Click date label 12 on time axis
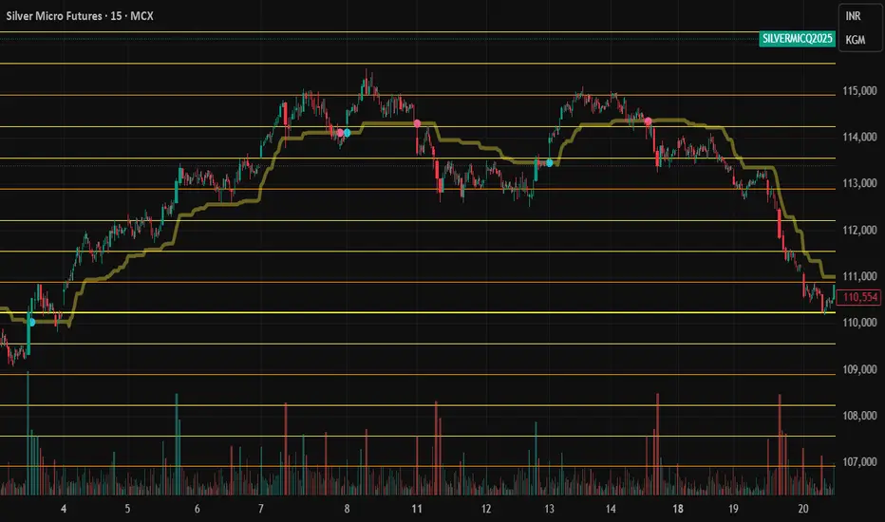The image size is (885, 522). (x=486, y=509)
